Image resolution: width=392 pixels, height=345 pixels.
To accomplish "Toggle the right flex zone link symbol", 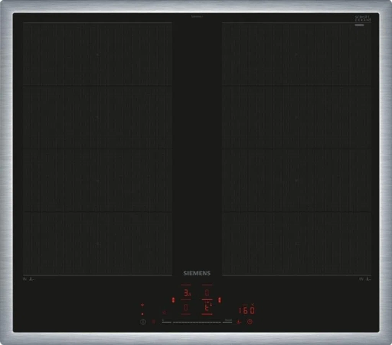I will (x=219, y=300).
